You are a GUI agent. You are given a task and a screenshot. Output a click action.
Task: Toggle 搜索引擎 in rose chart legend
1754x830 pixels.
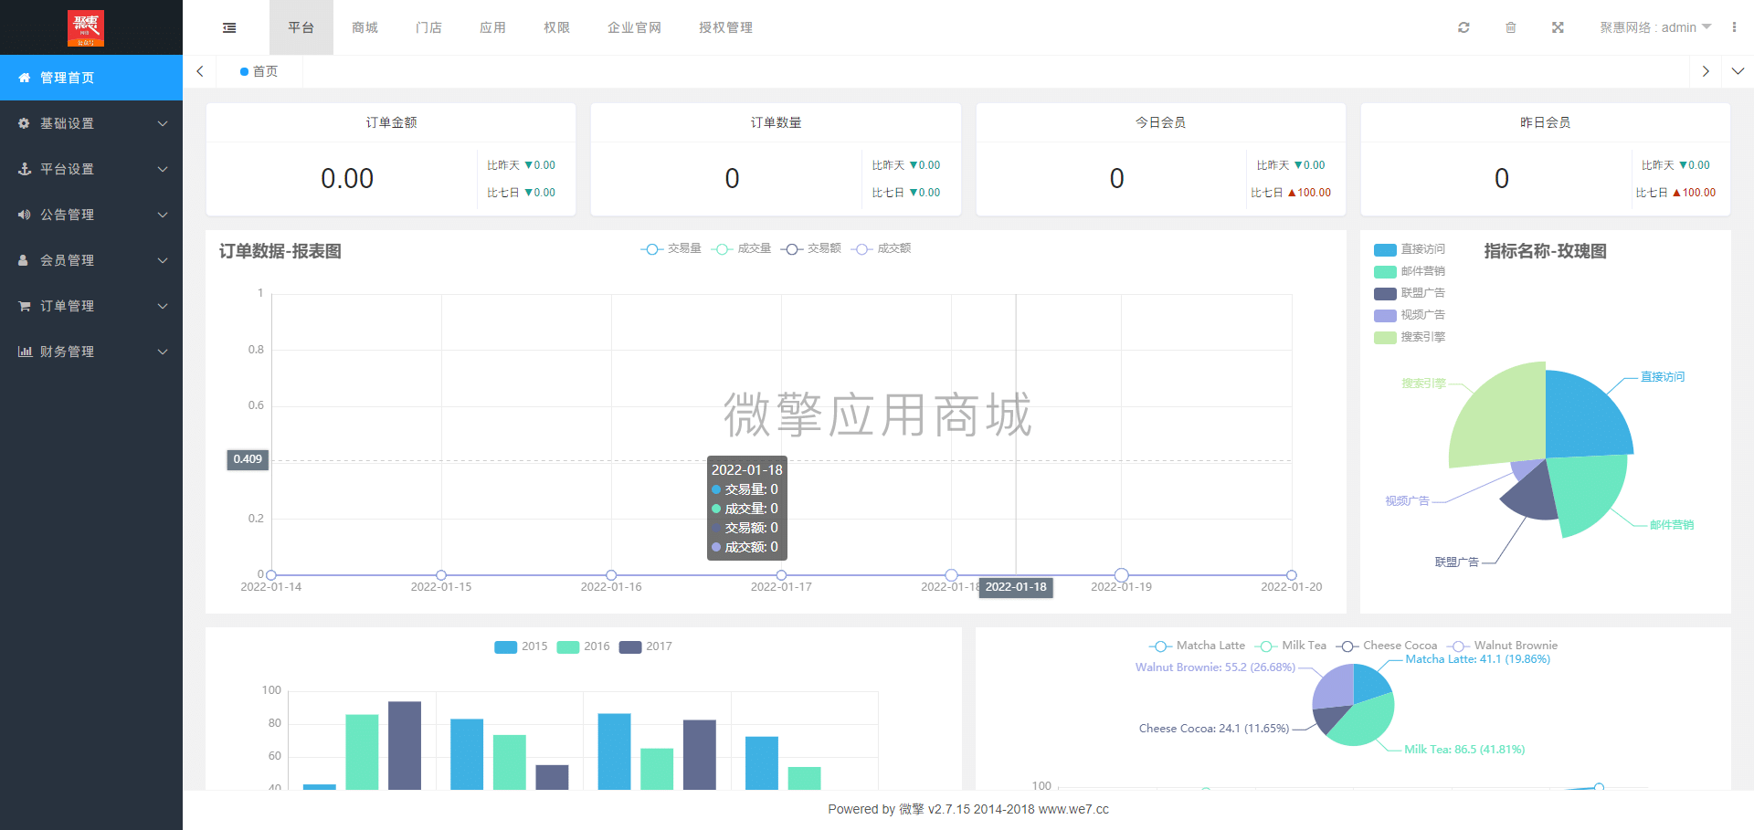(x=1410, y=337)
